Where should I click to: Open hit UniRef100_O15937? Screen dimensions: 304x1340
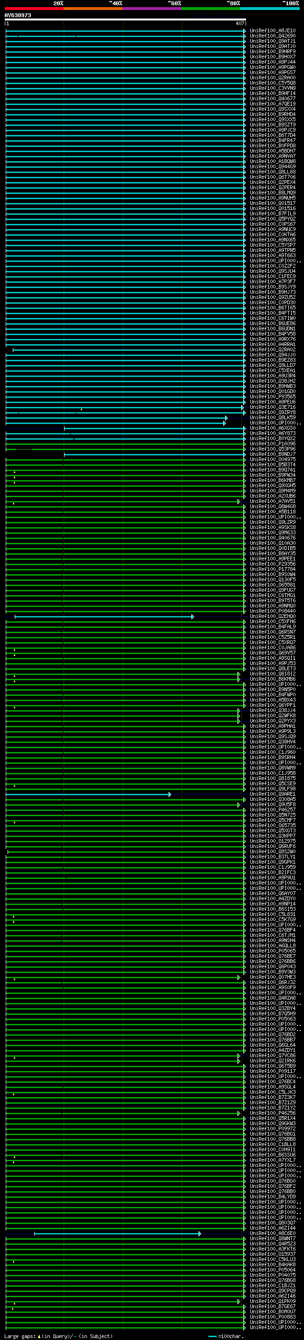coord(273,1254)
